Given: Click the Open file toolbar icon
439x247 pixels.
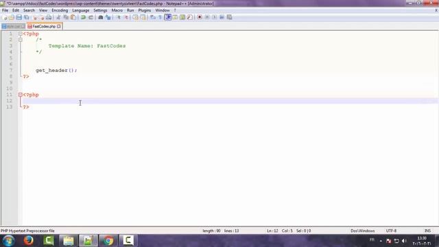Looking at the screenshot, I should click(12, 17).
